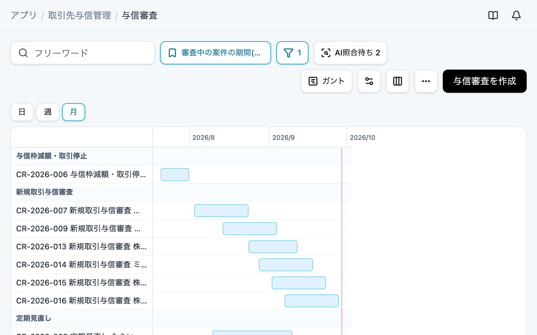The image size is (537, 335).
Task: Select the 月 timeline scale
Action: pyautogui.click(x=74, y=112)
